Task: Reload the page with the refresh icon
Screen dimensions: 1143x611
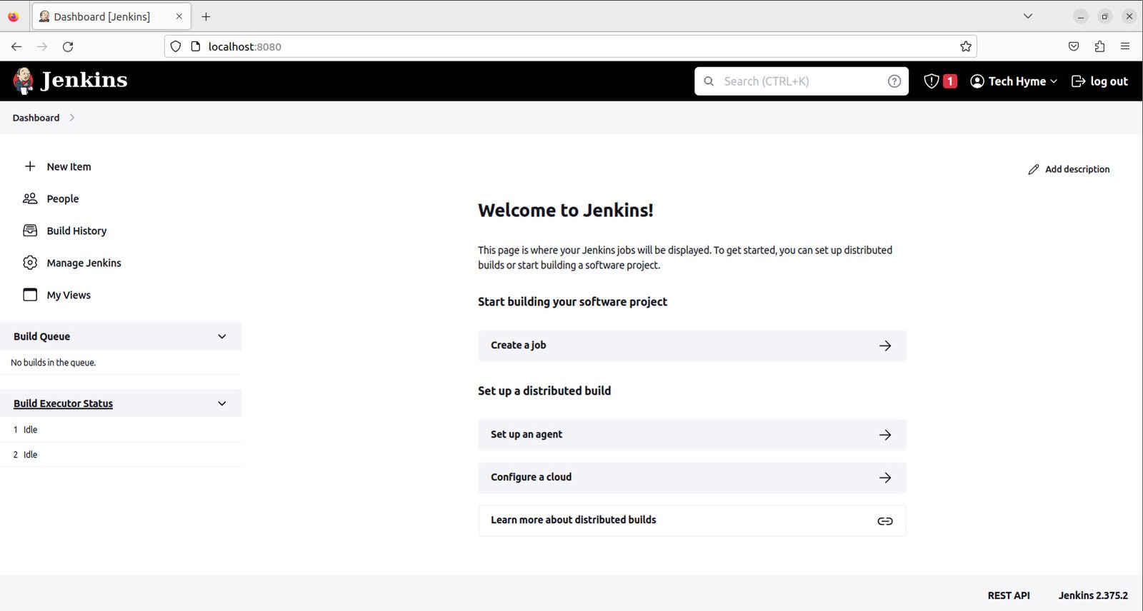Action: (x=68, y=46)
